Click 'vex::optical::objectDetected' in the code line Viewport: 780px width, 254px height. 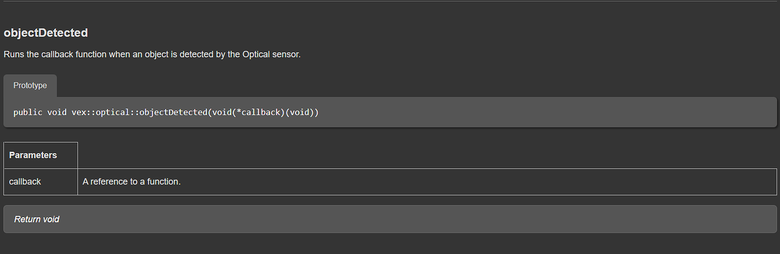pos(139,112)
